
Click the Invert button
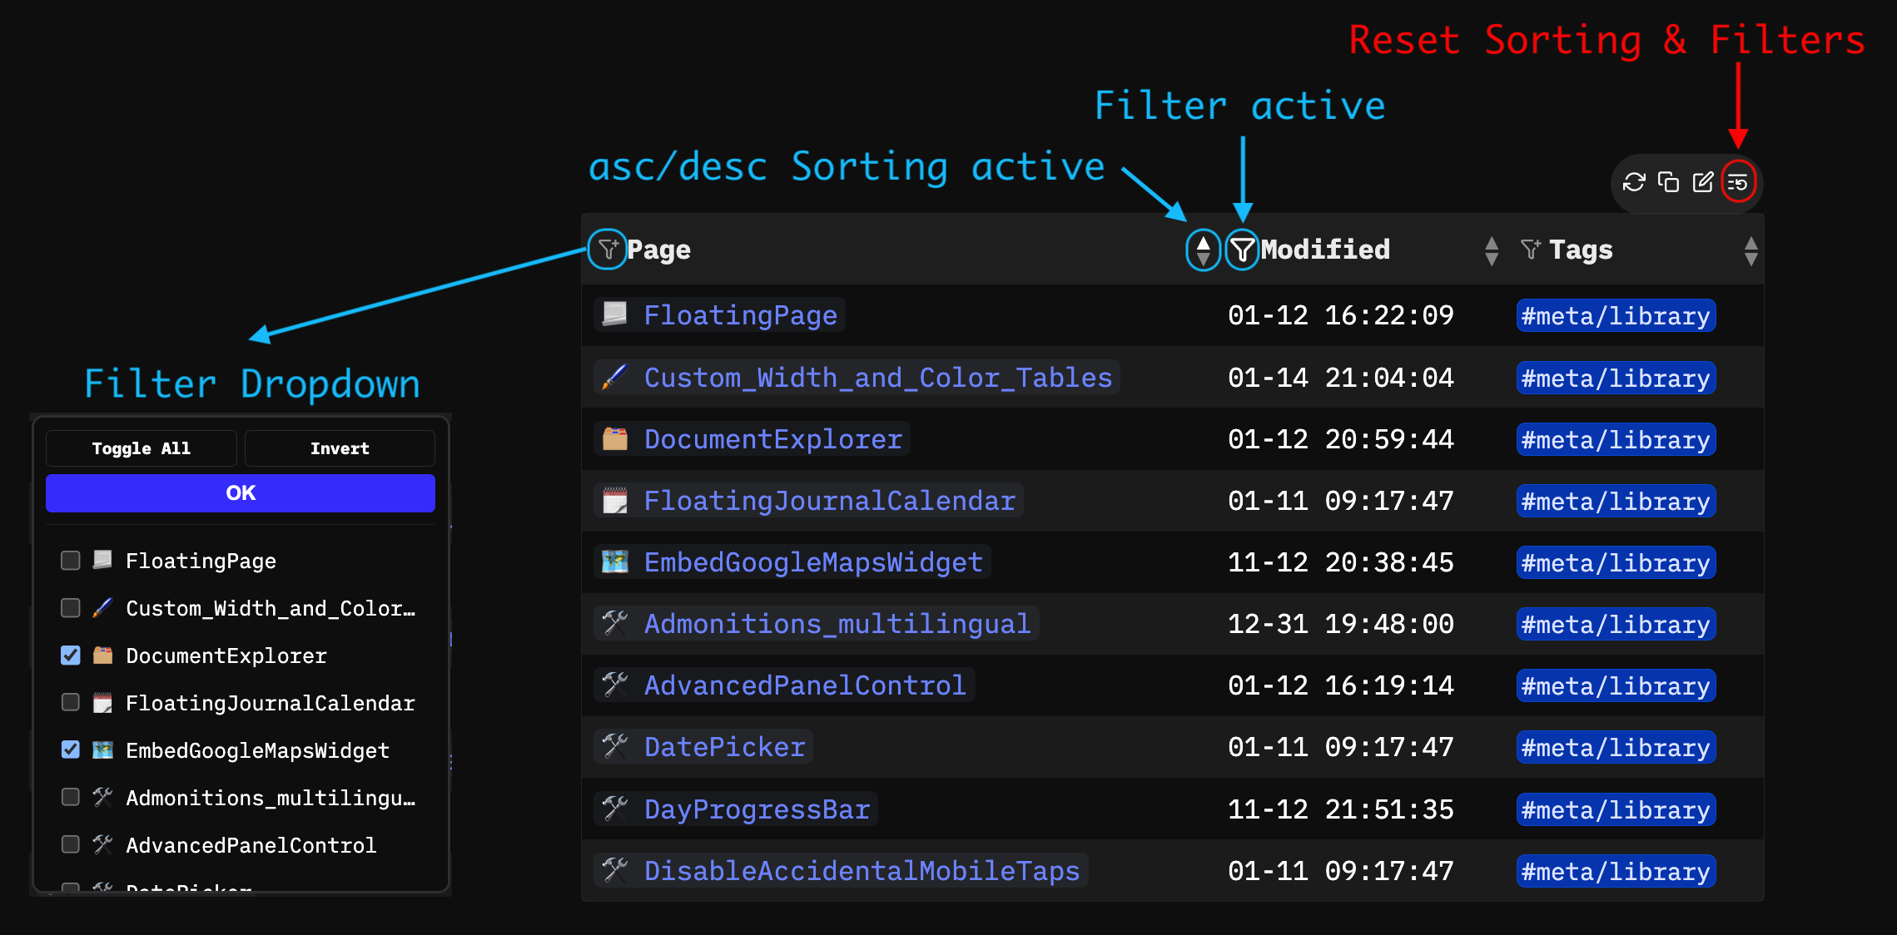click(340, 448)
